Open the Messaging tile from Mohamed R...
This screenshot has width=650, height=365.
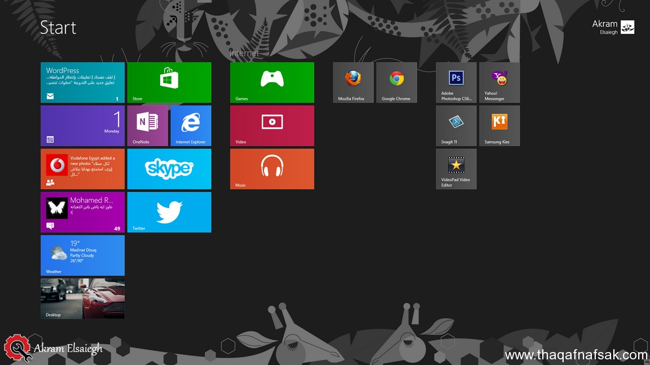click(82, 212)
